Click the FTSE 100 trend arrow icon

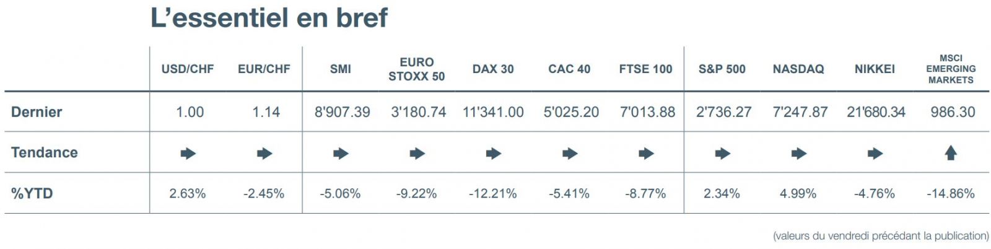[x=646, y=153]
